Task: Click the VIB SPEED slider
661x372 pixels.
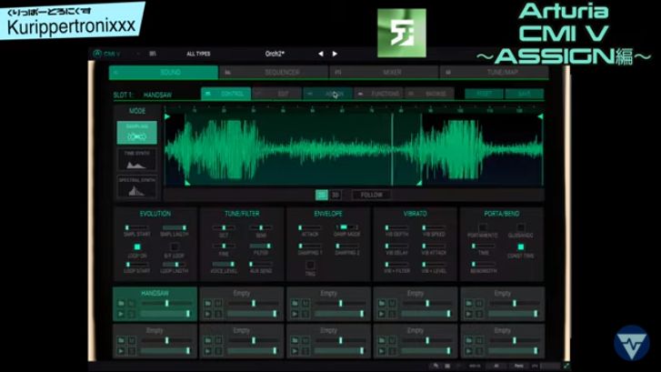Action: (434, 227)
